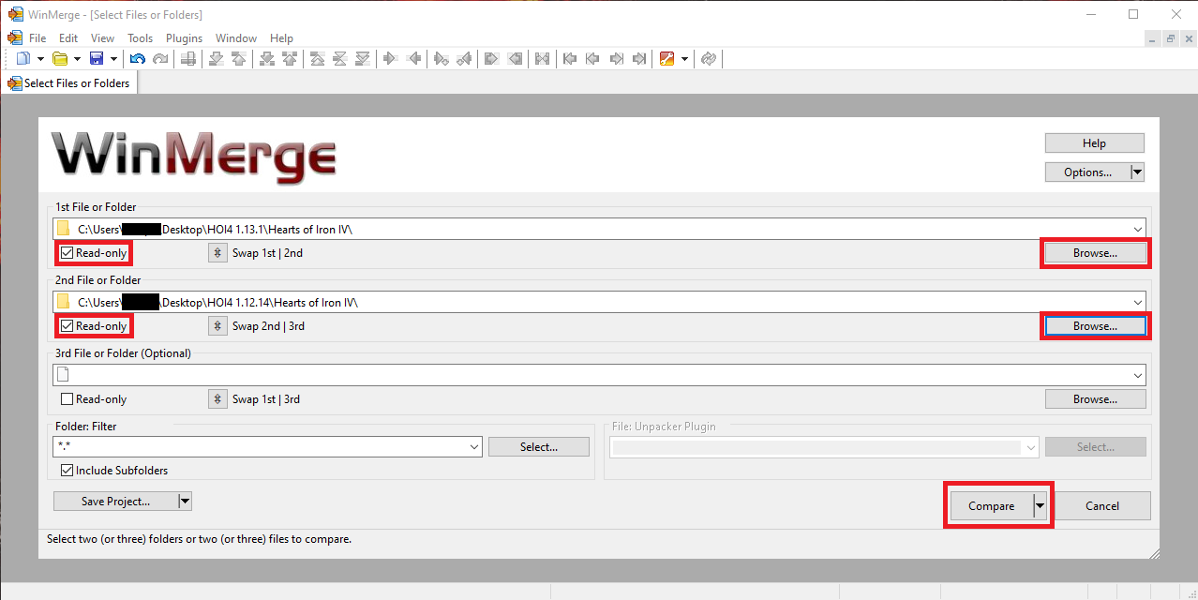1198x600 pixels.
Task: Click the 3rd File or Folder input field
Action: (591, 375)
